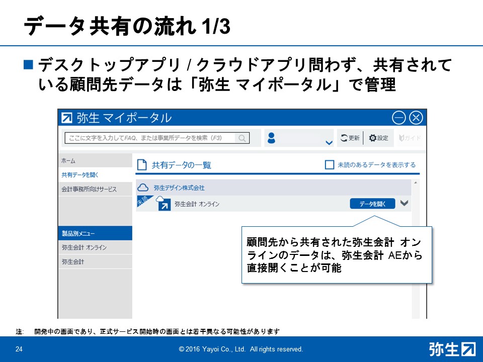Image resolution: width=483 pixels, height=362 pixels.
Task: Click the 更新 refresh button
Action: (350, 138)
